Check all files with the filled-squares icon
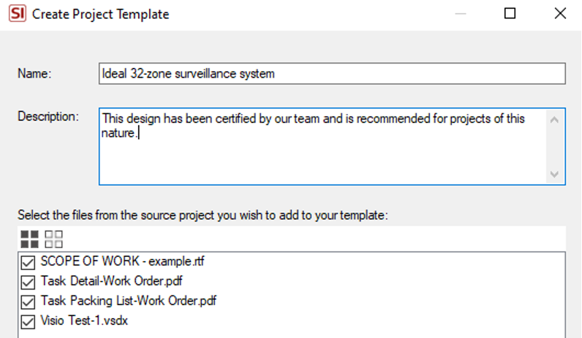This screenshot has width=582, height=338. [30, 239]
